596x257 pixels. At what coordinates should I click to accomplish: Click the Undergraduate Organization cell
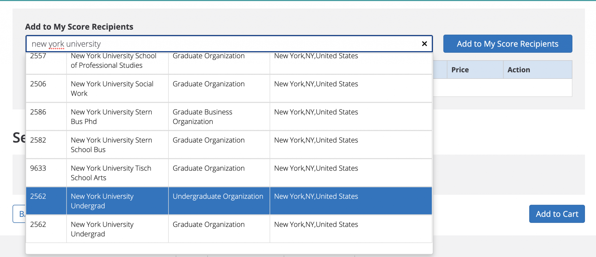[218, 196]
